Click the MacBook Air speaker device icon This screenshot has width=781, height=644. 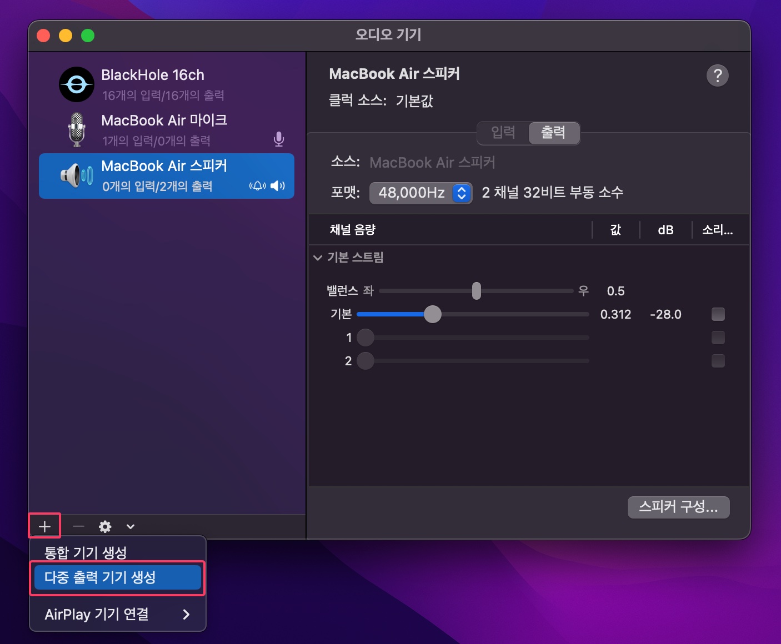coord(77,176)
